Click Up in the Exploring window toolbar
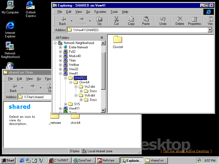The height and width of the screenshot is (164, 219). 99,21
